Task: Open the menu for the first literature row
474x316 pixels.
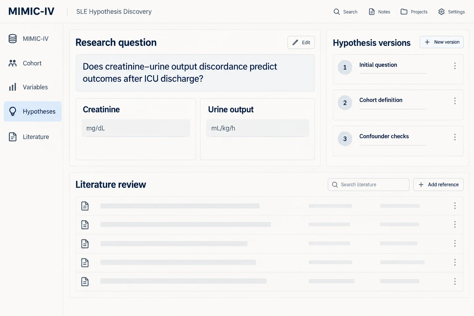Action: click(x=455, y=206)
